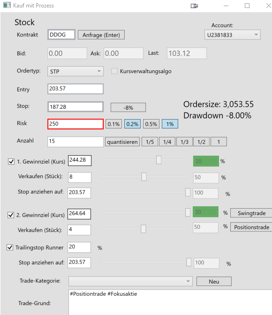
Task: Click the Anfrage (Enter) button
Action: point(101,35)
